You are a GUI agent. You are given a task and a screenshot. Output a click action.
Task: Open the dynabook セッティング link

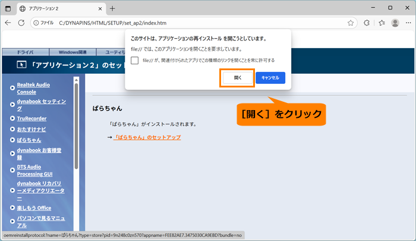click(42, 105)
